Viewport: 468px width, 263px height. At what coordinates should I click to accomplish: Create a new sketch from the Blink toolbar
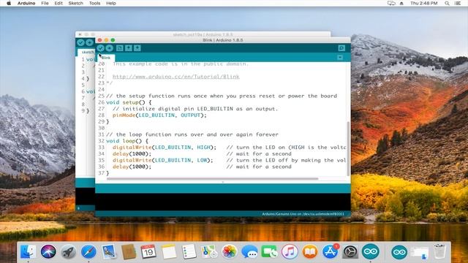click(x=120, y=48)
